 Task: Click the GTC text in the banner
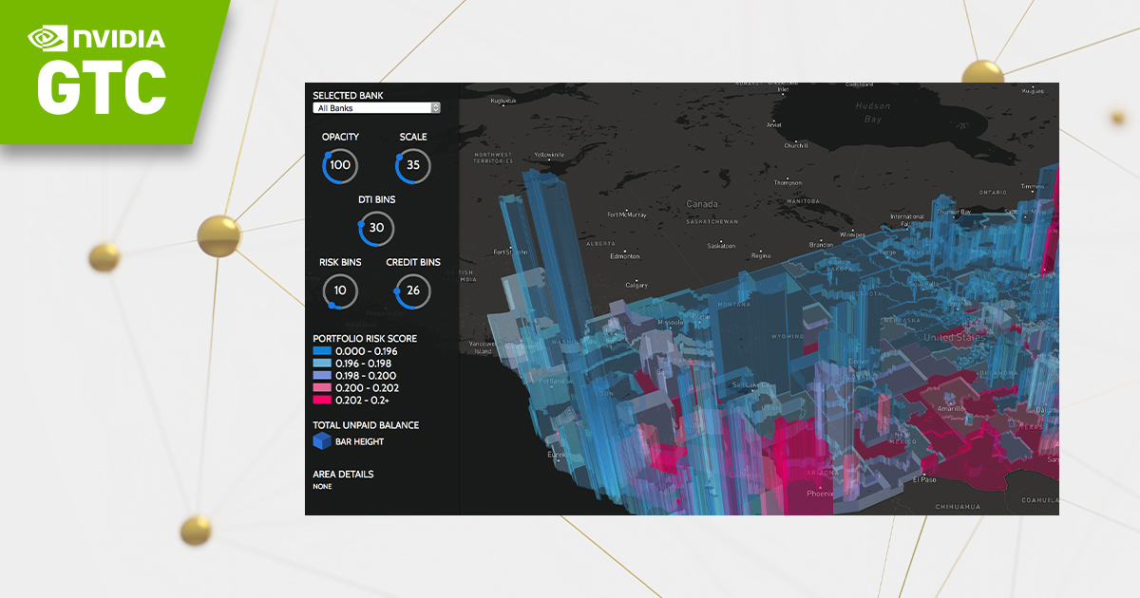102,87
